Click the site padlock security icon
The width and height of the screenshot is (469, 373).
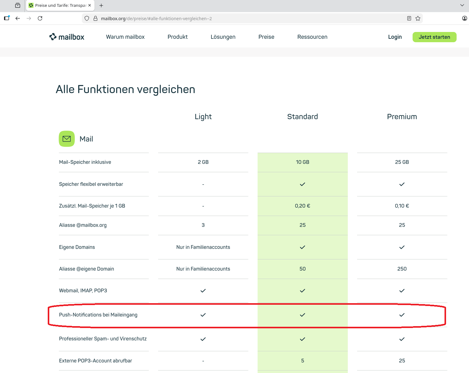click(95, 18)
